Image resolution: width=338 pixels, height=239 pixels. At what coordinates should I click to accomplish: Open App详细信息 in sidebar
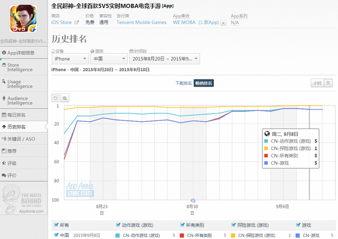24,53
